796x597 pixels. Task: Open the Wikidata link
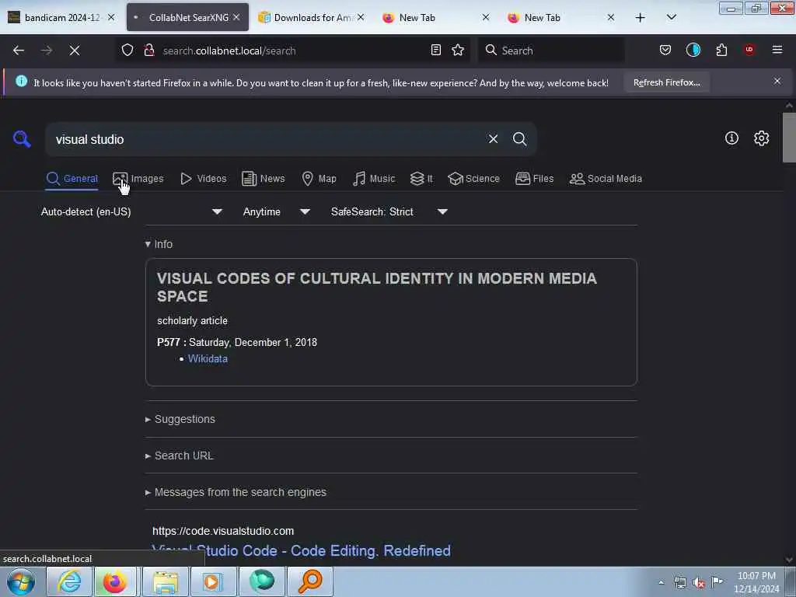[x=208, y=358]
